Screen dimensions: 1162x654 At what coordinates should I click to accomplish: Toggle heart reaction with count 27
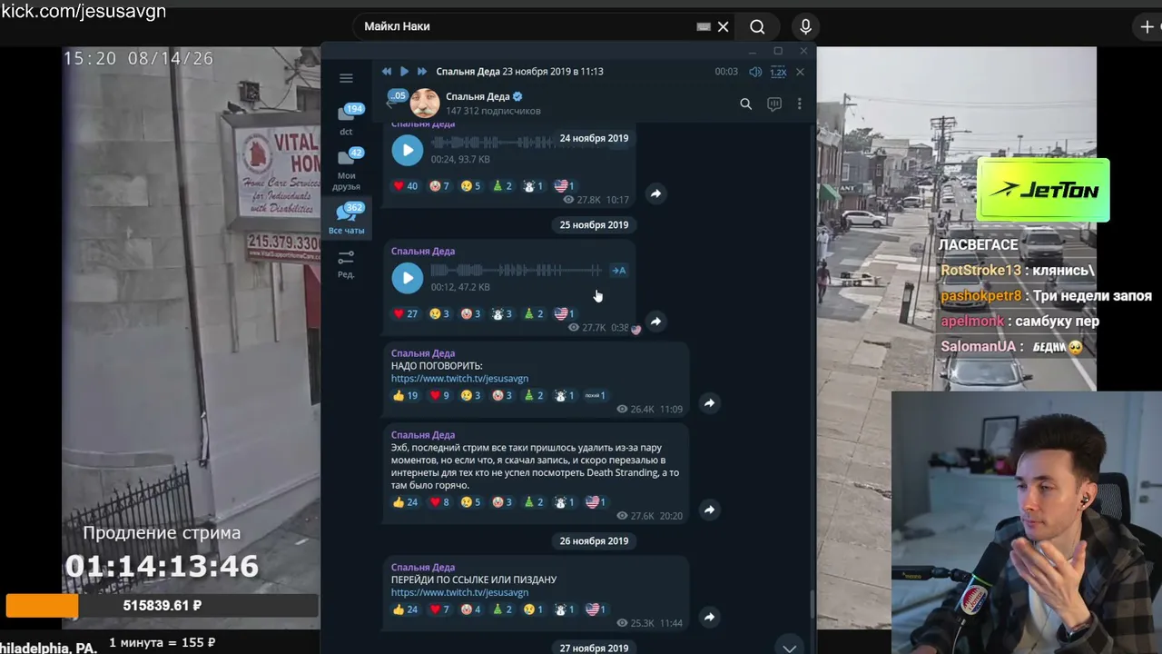(405, 314)
